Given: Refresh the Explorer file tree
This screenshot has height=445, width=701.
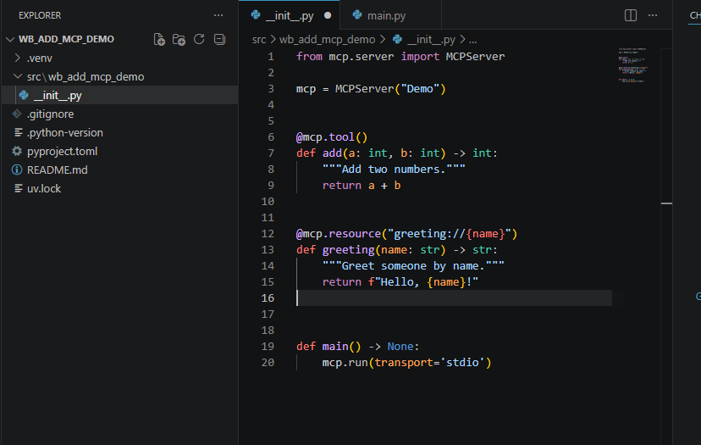Looking at the screenshot, I should 199,39.
